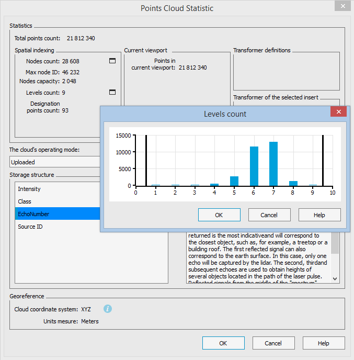The width and height of the screenshot is (354, 360).
Task: Click the right black range marker
Action: [323, 160]
